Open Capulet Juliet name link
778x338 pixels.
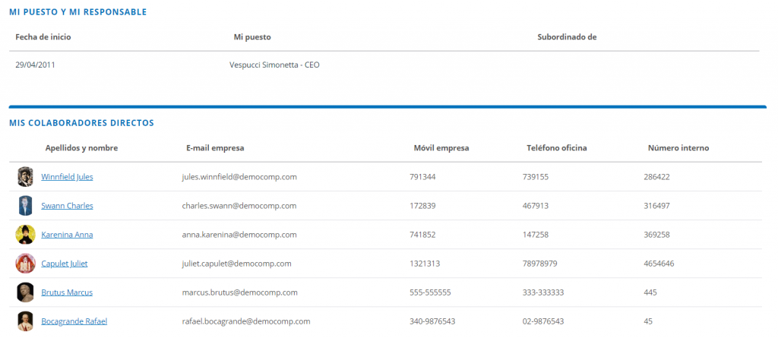pyautogui.click(x=65, y=264)
